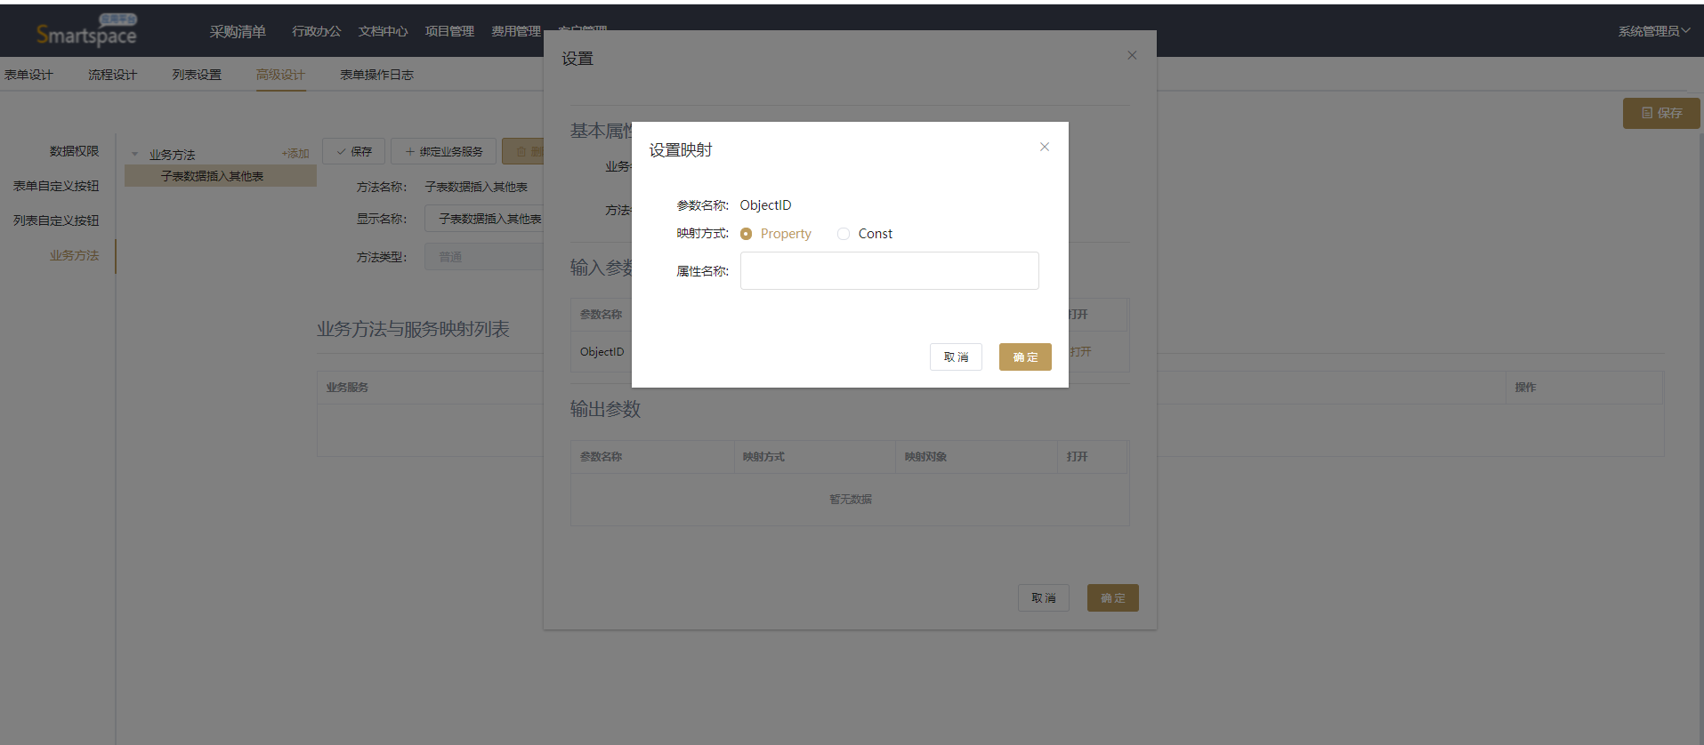Switch to the 高级设计 tab
The image size is (1704, 745).
280,75
